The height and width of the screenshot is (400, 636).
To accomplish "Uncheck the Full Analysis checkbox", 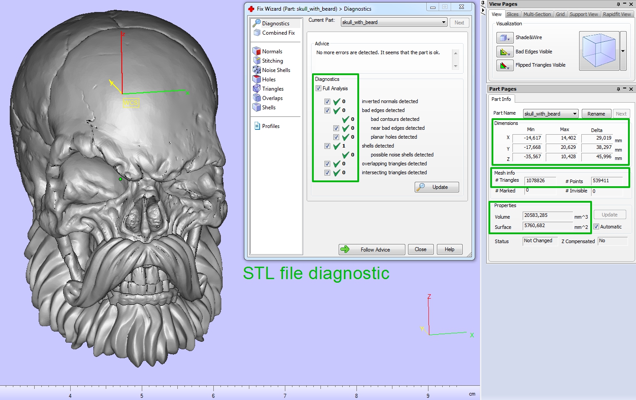I will click(x=318, y=88).
